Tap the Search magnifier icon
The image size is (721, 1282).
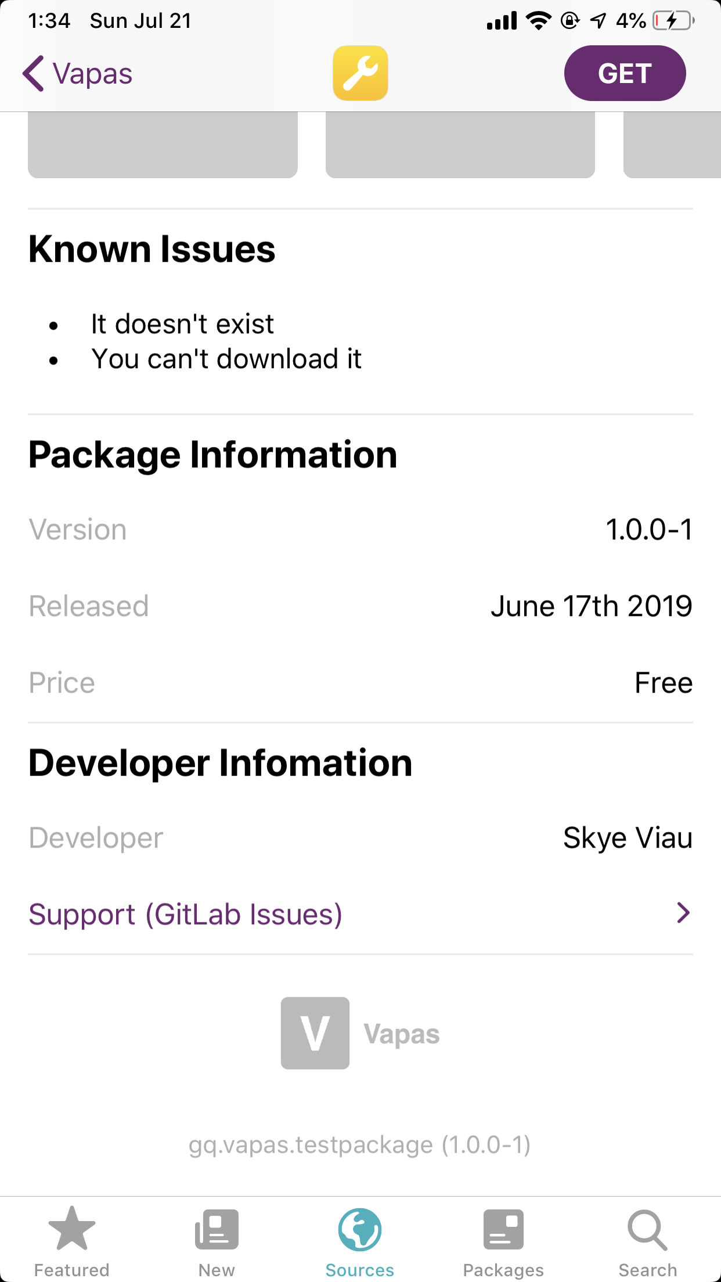coord(647,1229)
